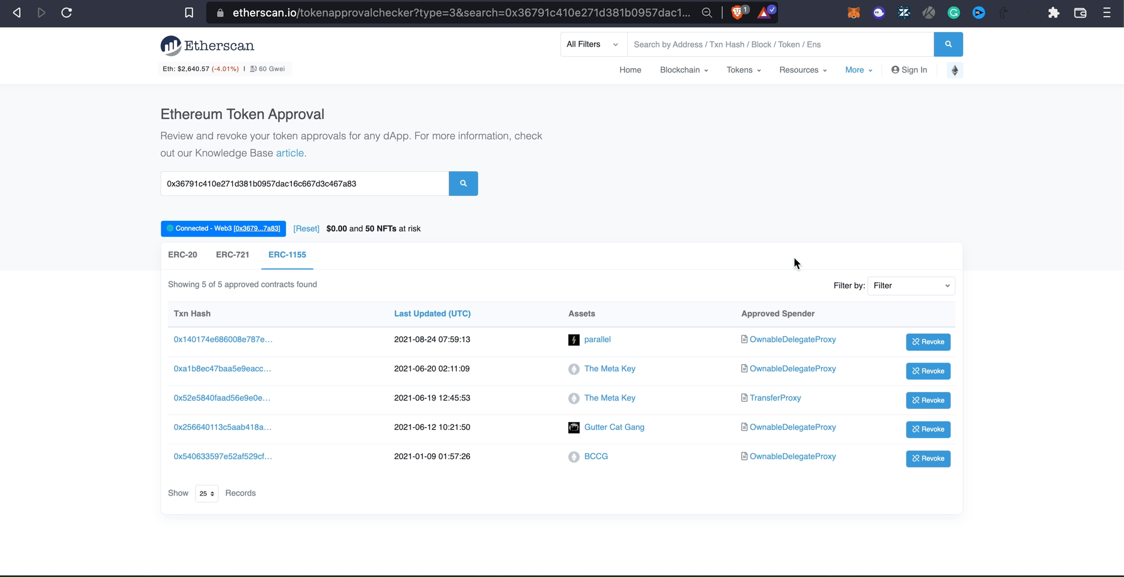This screenshot has height=577, width=1124.
Task: Click BCCG token icon
Action: 574,457
